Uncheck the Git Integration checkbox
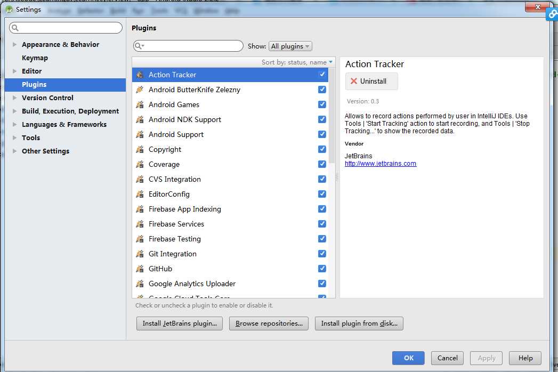The image size is (558, 372). pyautogui.click(x=322, y=254)
